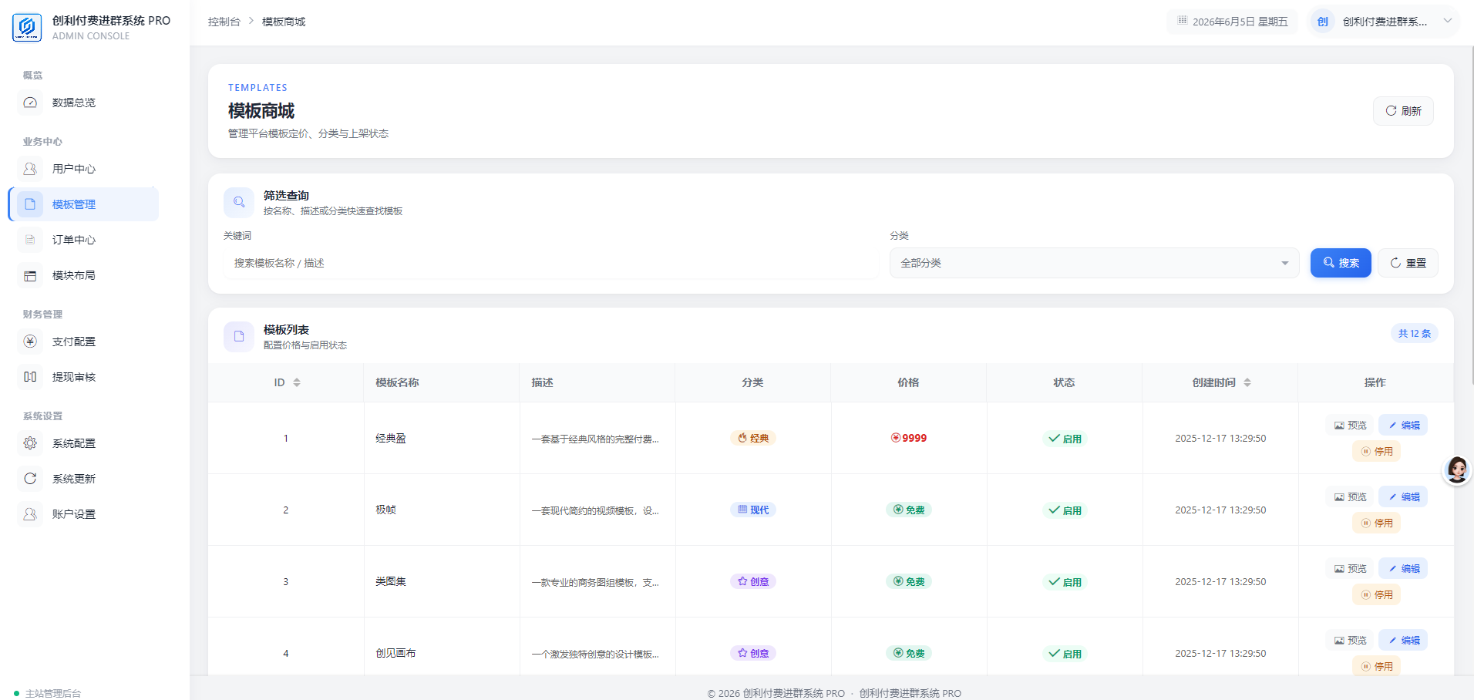The height and width of the screenshot is (700, 1474).
Task: Click the floating assistant avatar at right edge
Action: click(1457, 469)
